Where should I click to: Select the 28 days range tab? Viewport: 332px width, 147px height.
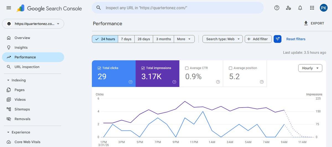144,39
